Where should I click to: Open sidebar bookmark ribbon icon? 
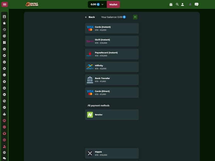coord(4,43)
